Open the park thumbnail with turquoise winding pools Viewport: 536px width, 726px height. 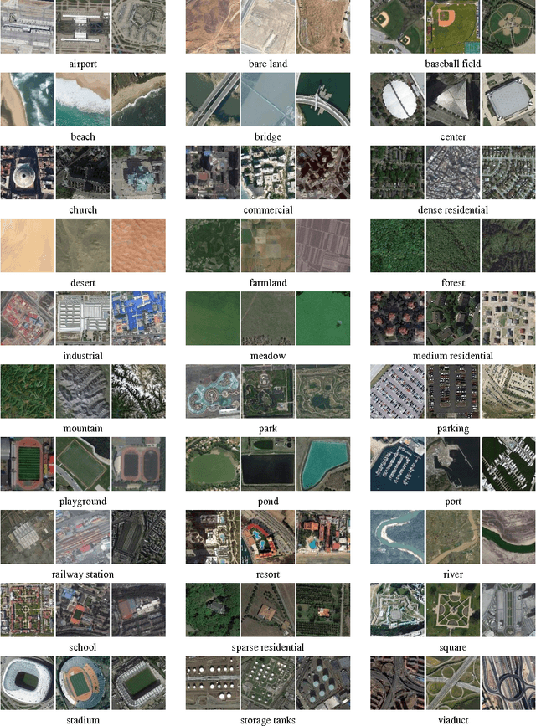(213, 392)
